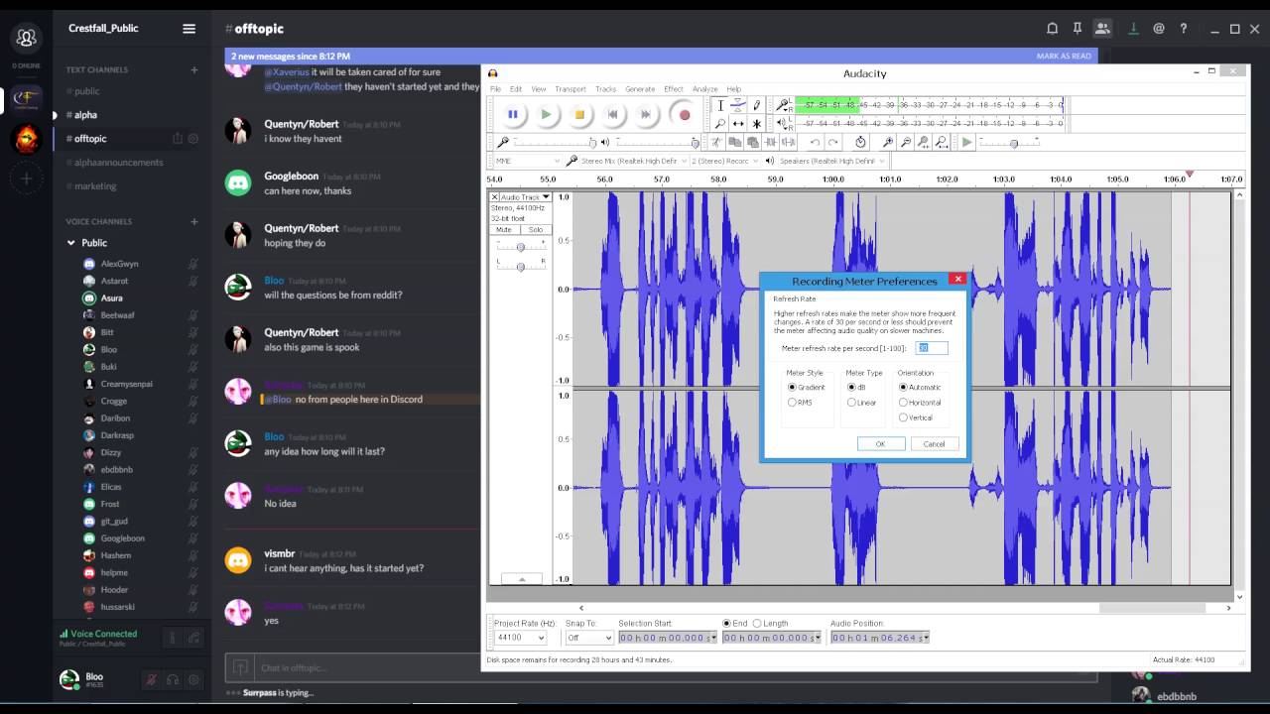1270x714 pixels.
Task: Open the Speakers playback device dropdown
Action: (833, 161)
